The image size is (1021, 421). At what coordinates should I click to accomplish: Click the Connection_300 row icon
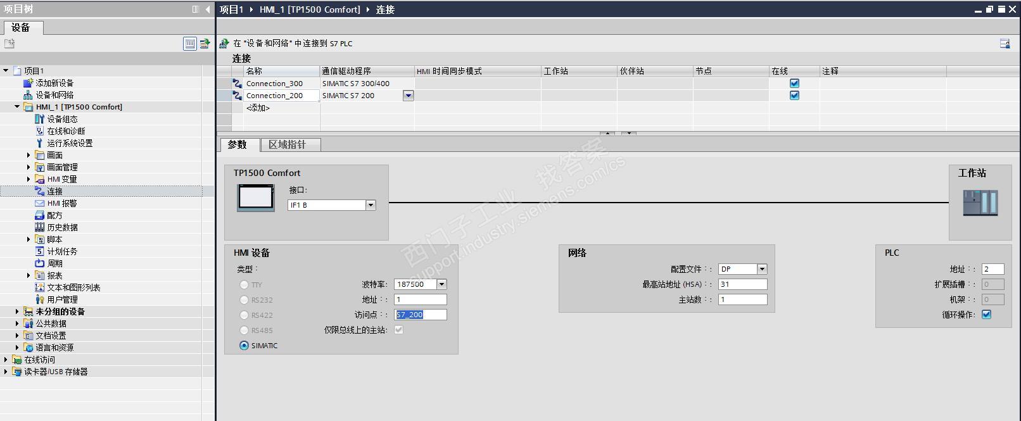tap(237, 84)
